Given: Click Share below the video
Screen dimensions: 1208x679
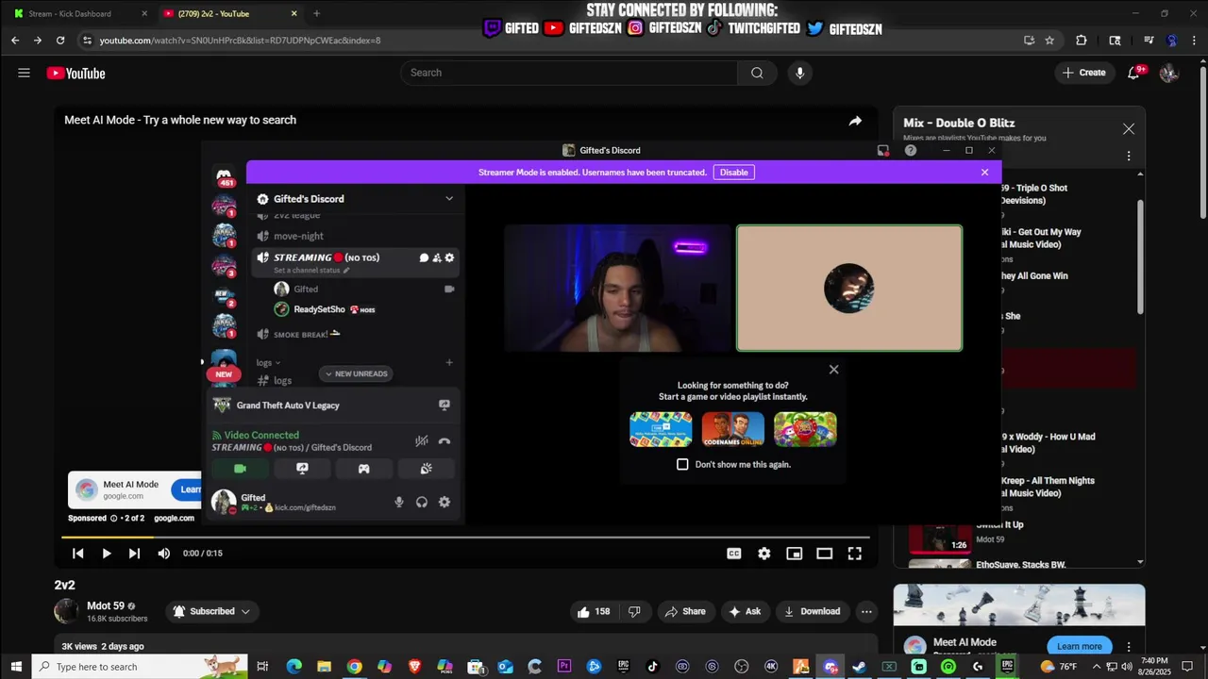Looking at the screenshot, I should 685,611.
